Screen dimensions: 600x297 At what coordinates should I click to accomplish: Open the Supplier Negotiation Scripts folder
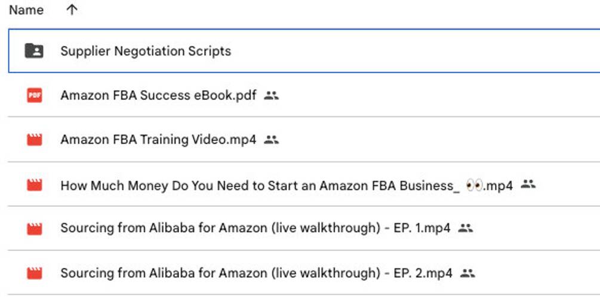pyautogui.click(x=146, y=51)
